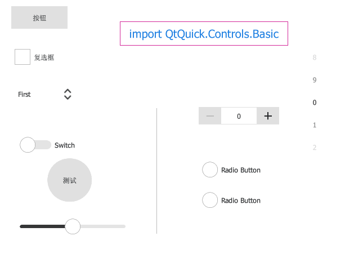Select number 9 in the tumbler
This screenshot has width=345, height=254.
coord(315,80)
